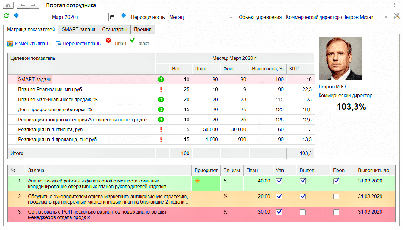Open the calendar date picker icon
This screenshot has width=403, height=230.
[x=112, y=17]
